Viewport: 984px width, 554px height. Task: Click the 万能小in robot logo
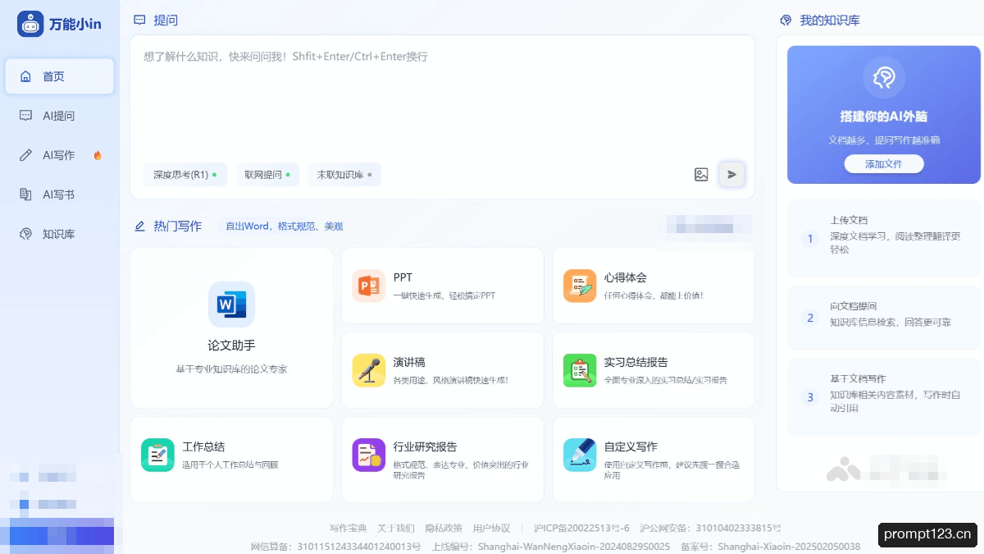coord(30,24)
